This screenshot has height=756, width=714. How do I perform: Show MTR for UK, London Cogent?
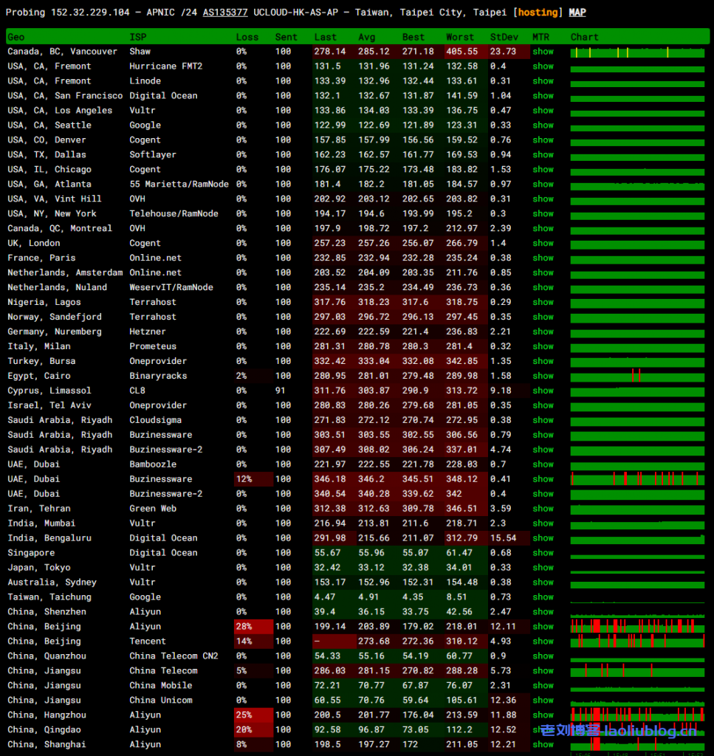(x=543, y=243)
